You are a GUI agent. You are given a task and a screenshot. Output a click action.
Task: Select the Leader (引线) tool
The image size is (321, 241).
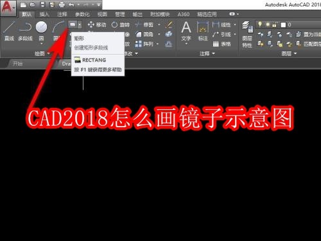221,34
